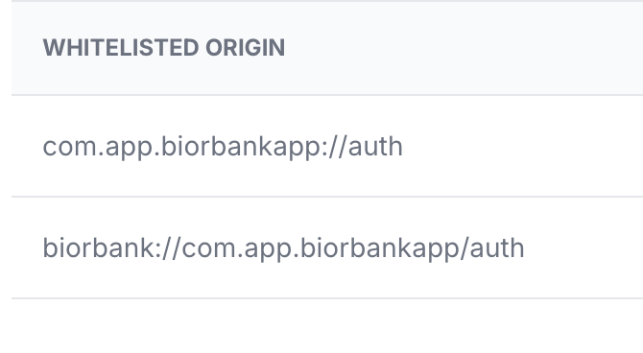Click blank space right of second origin text
Screen dimensions: 643x353
tap(583, 248)
